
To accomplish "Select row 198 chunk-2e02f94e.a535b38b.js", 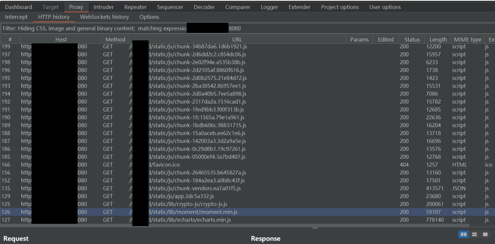I will tap(247, 62).
